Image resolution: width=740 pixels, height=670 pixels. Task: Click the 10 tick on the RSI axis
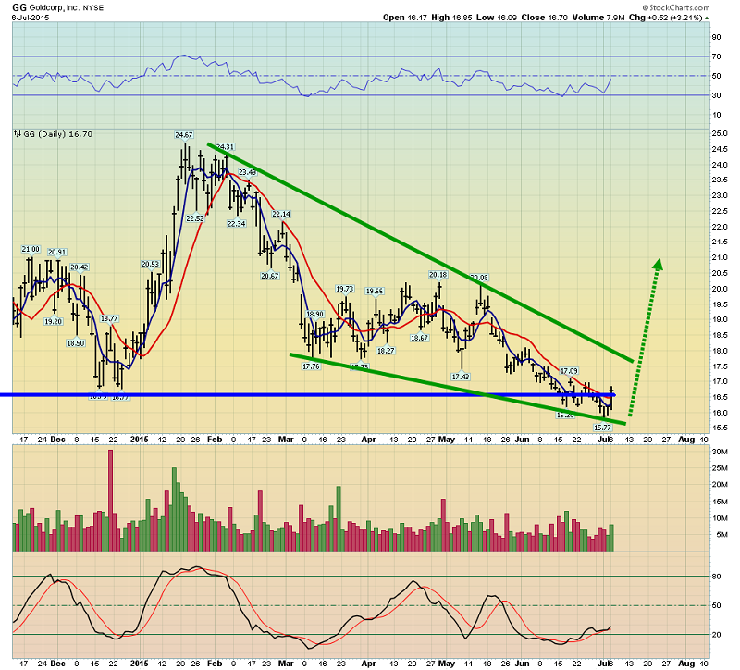716,115
